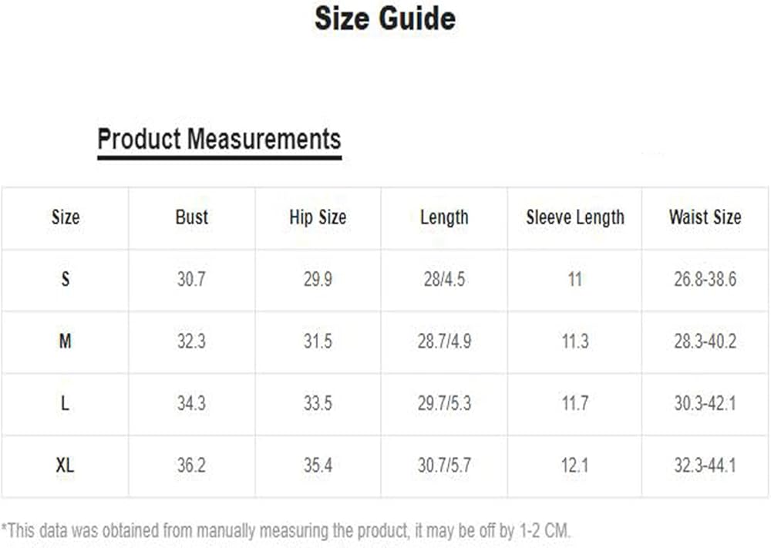Select the Bust column header
771x548 pixels.
coord(192,217)
